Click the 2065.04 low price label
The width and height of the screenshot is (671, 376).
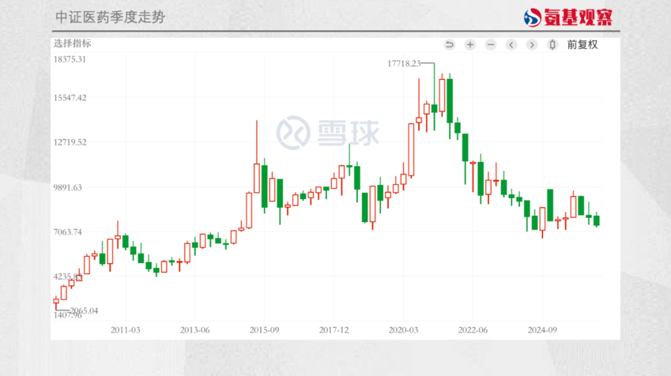(x=84, y=311)
